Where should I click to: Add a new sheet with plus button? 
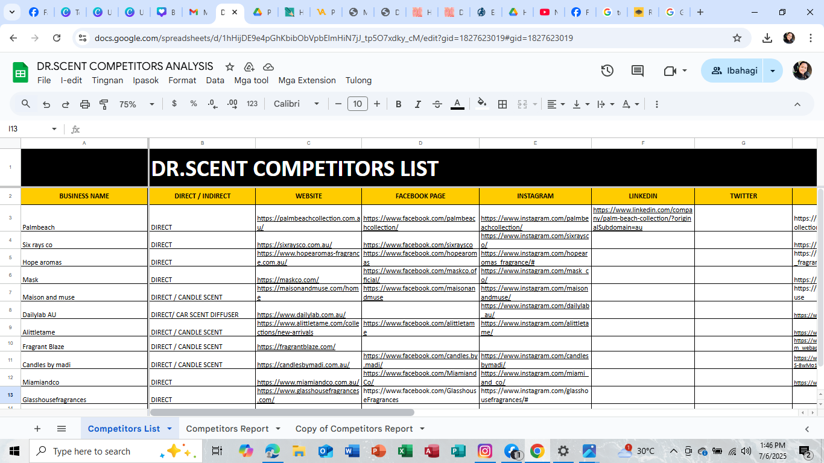[37, 429]
